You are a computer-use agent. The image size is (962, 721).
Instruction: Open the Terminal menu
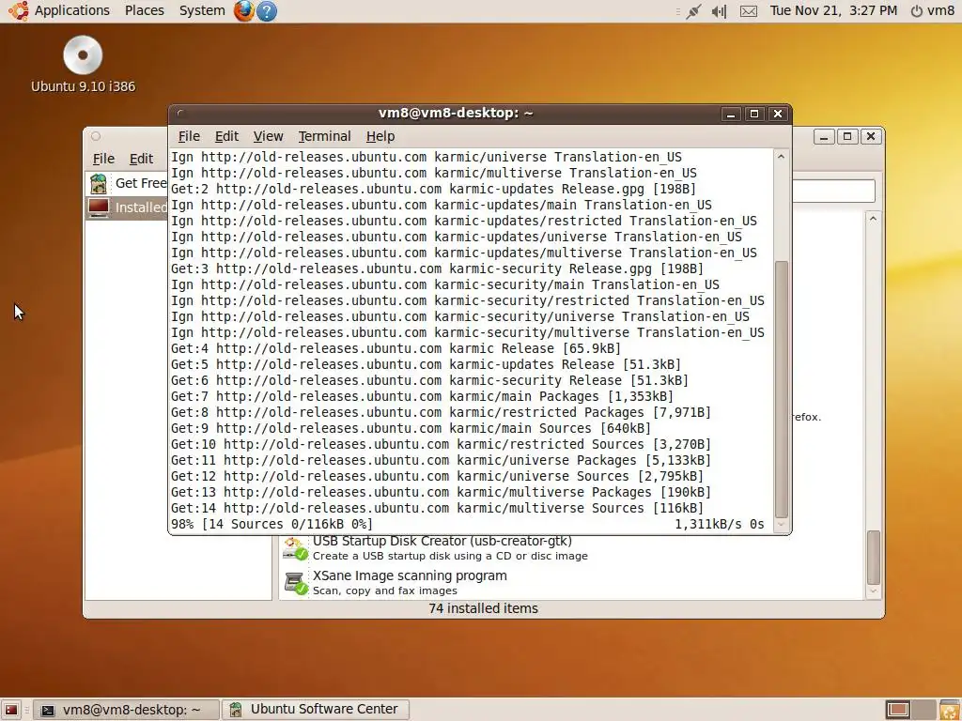(x=324, y=136)
